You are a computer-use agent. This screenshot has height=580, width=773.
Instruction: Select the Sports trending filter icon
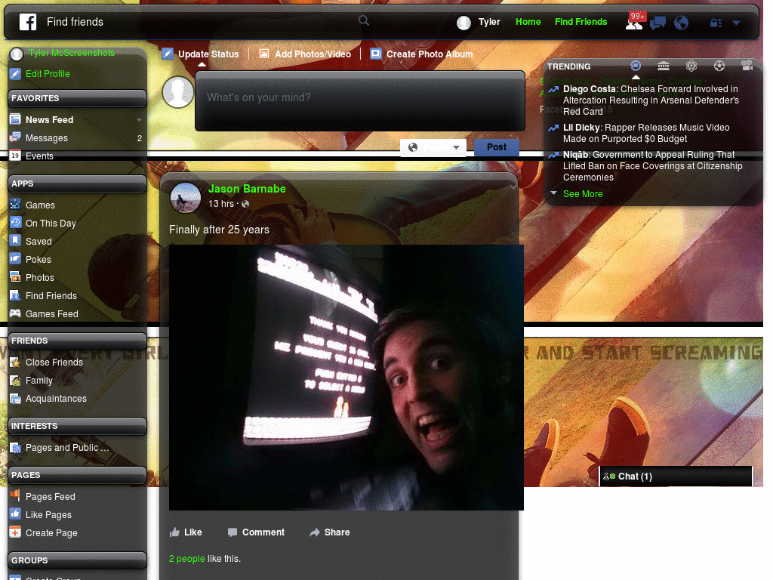pos(719,66)
